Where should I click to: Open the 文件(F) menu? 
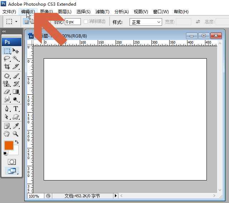(9, 12)
